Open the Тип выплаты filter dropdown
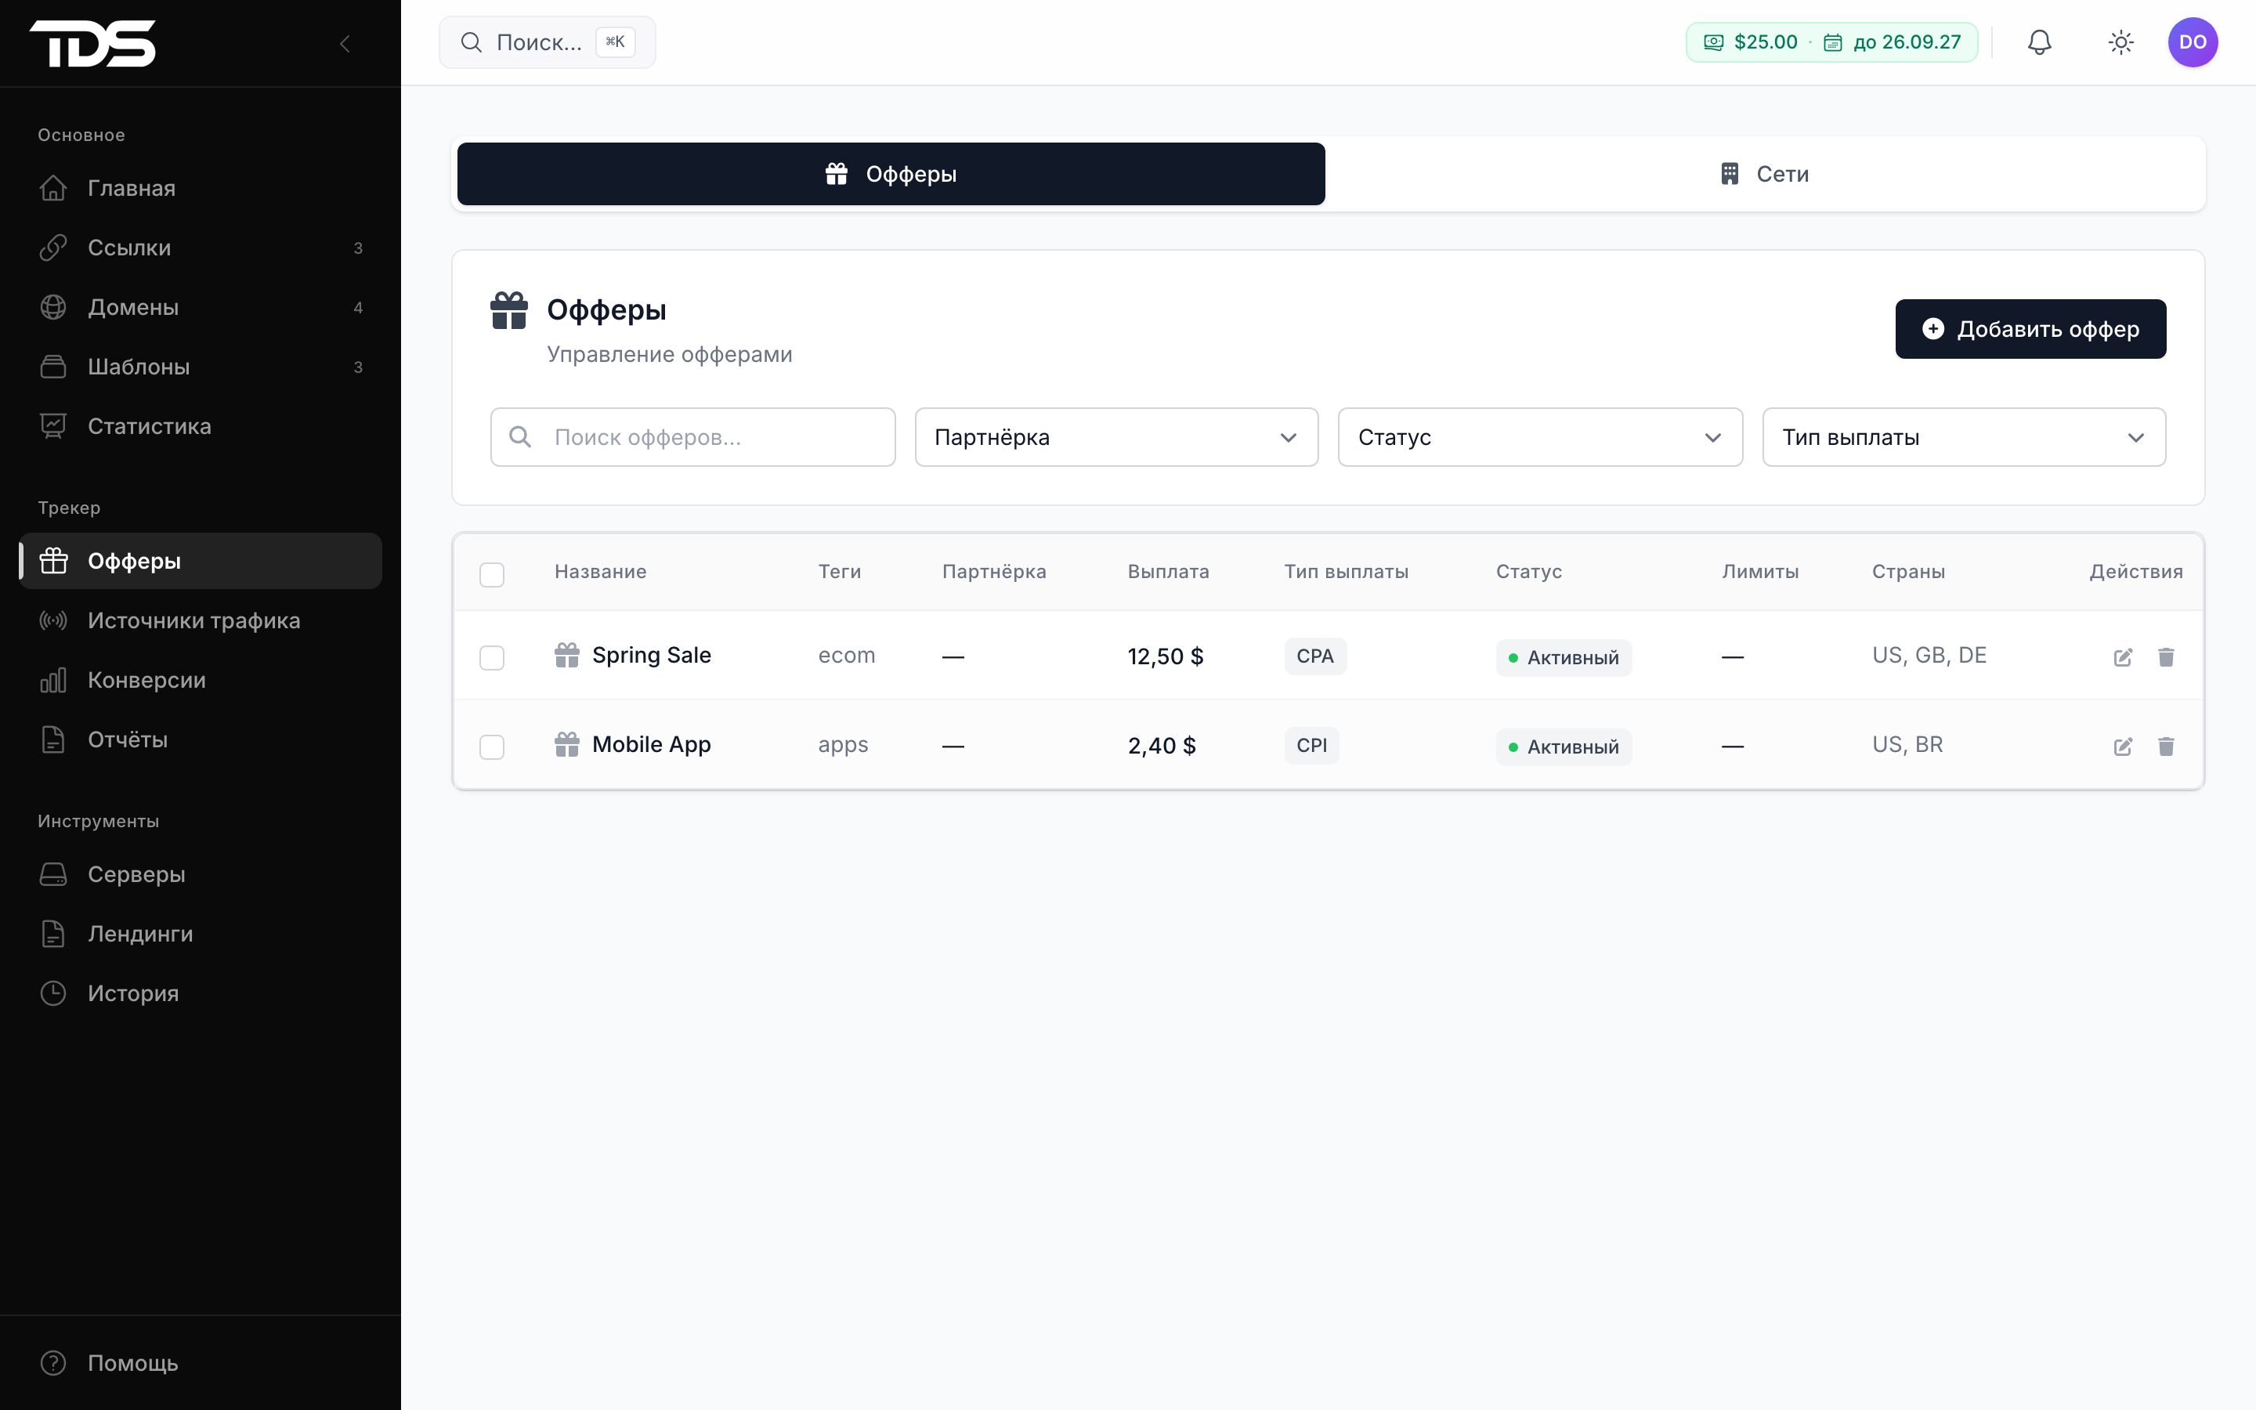 [1963, 437]
